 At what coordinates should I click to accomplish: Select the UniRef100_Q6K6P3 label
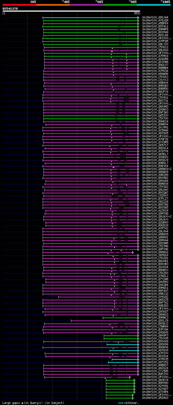pos(155,335)
